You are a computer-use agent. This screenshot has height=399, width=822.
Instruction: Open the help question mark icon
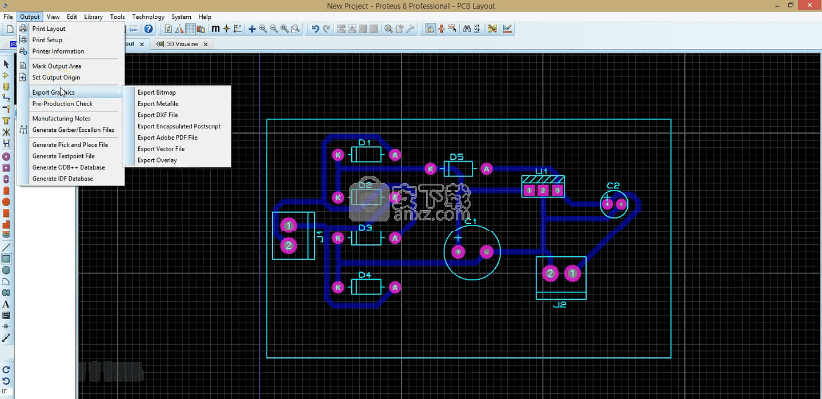pos(149,29)
